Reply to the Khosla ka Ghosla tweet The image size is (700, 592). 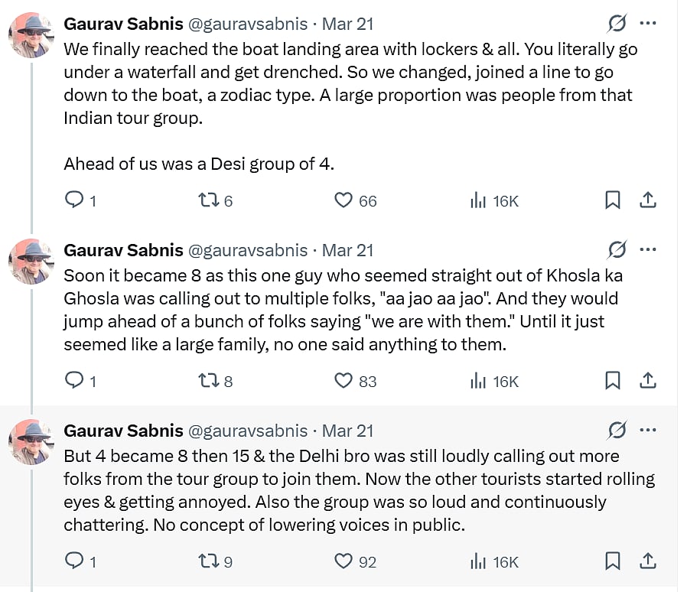(74, 381)
